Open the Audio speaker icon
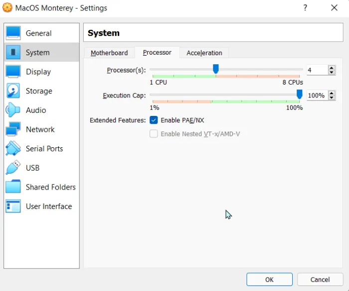This screenshot has height=291, width=349. (13, 110)
